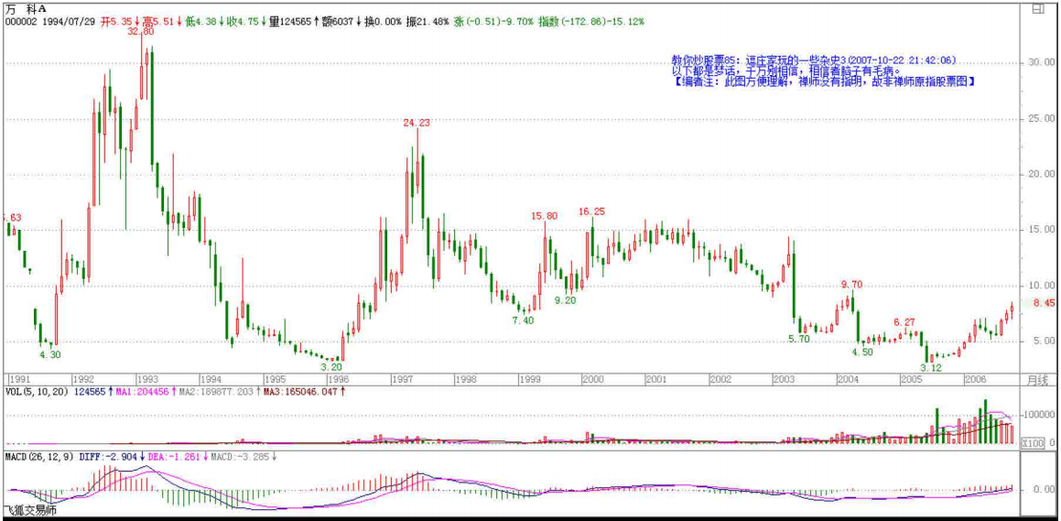1061x521 pixels.
Task: Click the 万科A stock name
Action: pyautogui.click(x=26, y=8)
